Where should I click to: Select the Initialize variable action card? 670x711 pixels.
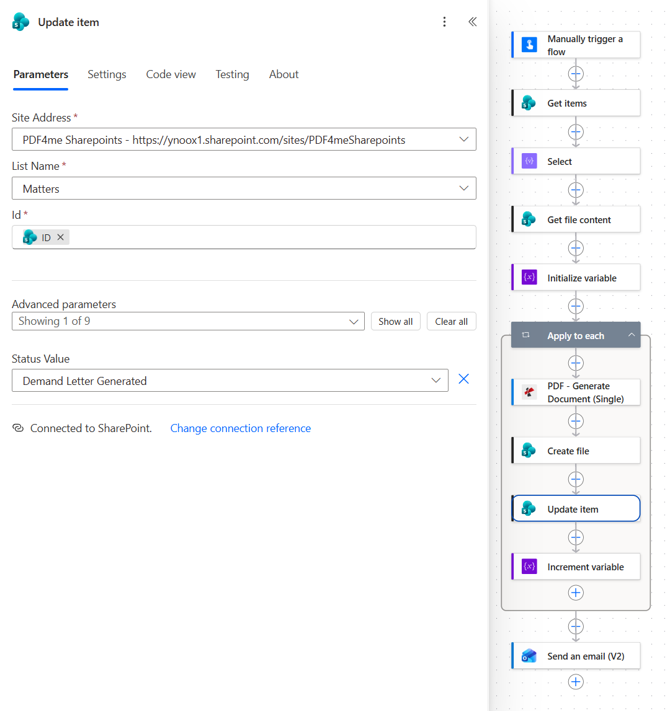pos(576,278)
